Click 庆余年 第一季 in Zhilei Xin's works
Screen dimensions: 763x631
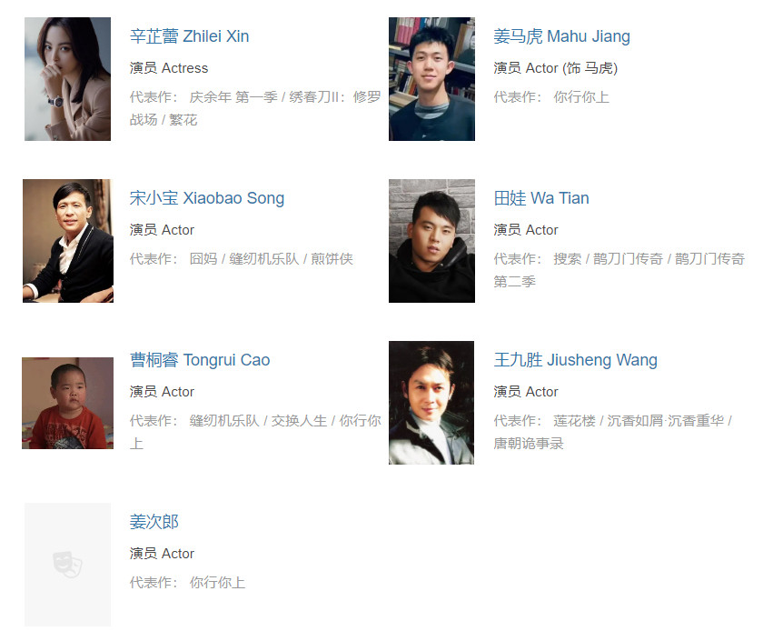pyautogui.click(x=233, y=96)
